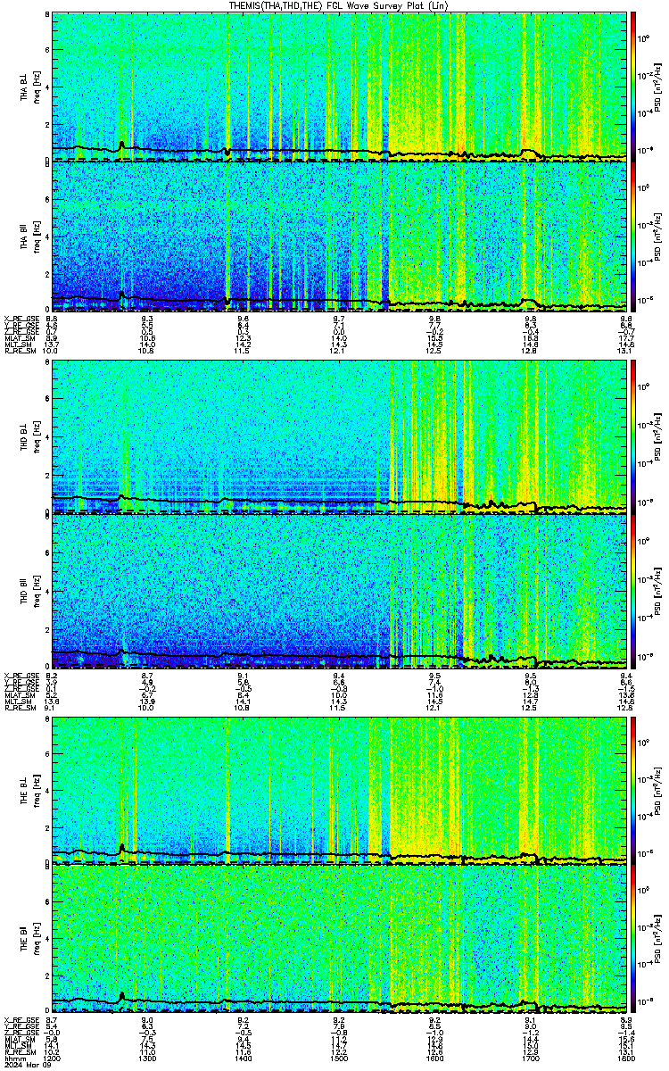Select the THE B-perpendicular y-axis label
The height and width of the screenshot is (1071, 669).
24,790
